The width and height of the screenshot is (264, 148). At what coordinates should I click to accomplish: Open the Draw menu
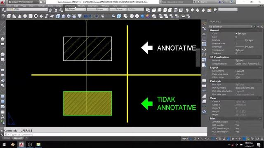pos(59,6)
